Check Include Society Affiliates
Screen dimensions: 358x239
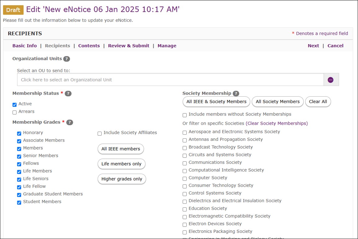click(99, 133)
